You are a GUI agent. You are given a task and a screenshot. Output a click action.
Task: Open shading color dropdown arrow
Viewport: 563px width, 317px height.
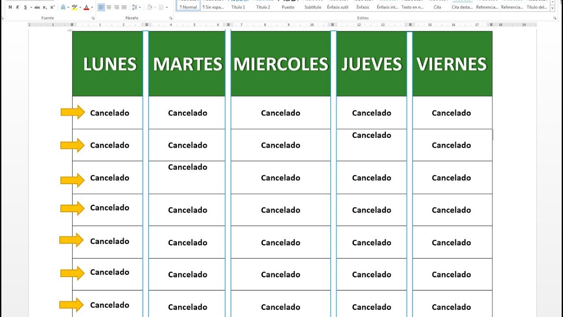[x=155, y=7]
